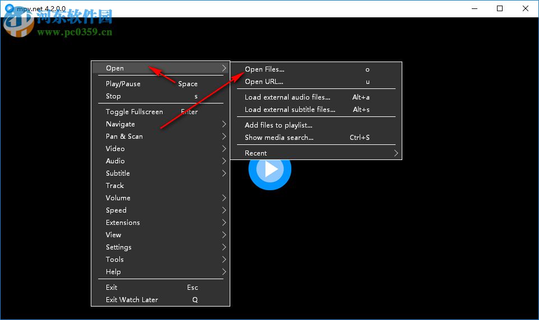539x320 pixels.
Task: Open the Volume submenu
Action: point(161,198)
